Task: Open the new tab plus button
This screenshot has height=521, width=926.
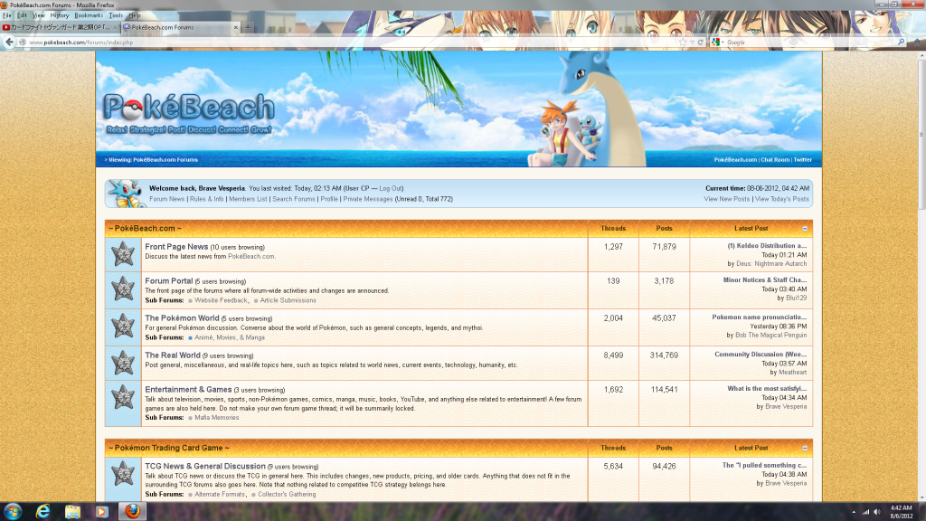Action: 248,27
